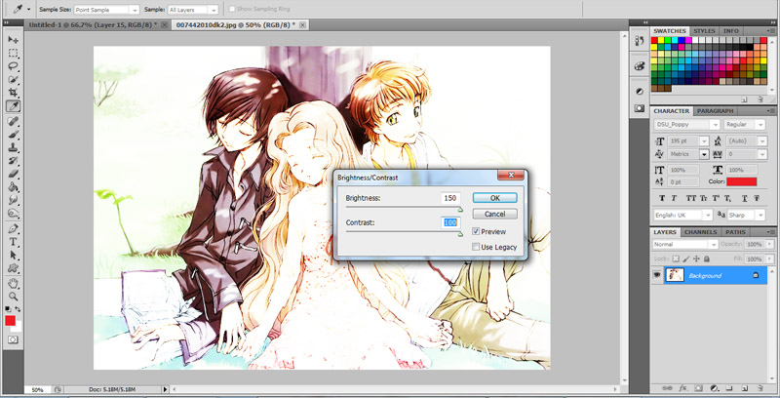Hide the Background layer eye icon
Viewport: 780px width, 398px height.
(657, 275)
